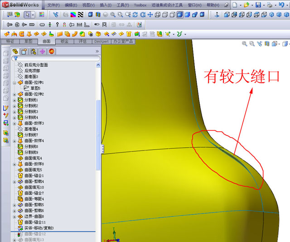Click viewport Zoom to Fit icon
The height and width of the screenshot is (242, 290).
click(245, 44)
